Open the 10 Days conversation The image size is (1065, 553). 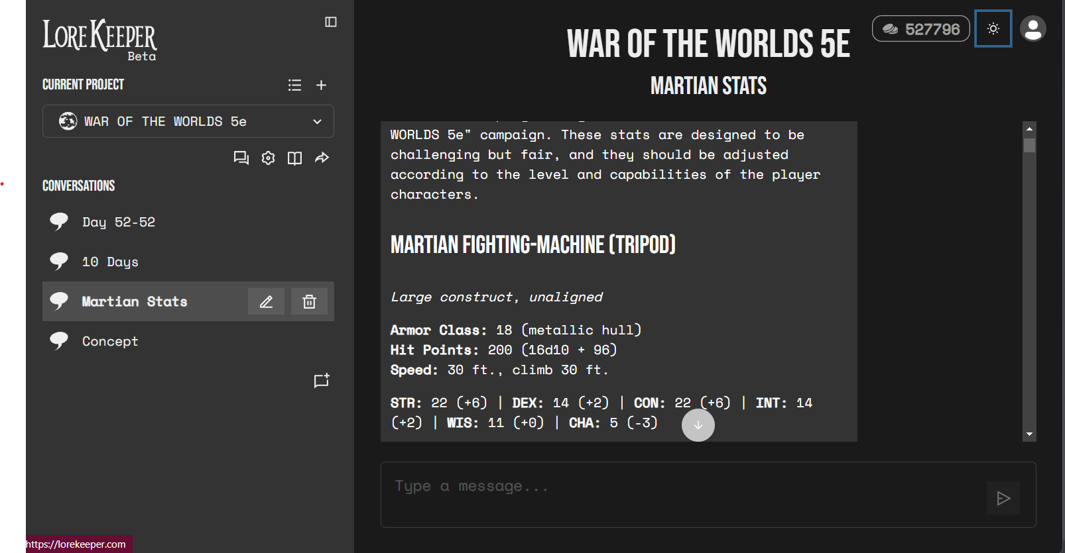(x=188, y=262)
